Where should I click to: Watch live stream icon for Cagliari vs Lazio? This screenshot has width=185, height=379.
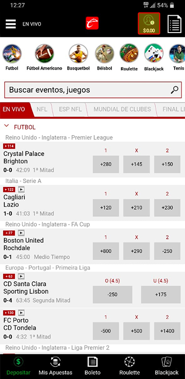coord(21,189)
